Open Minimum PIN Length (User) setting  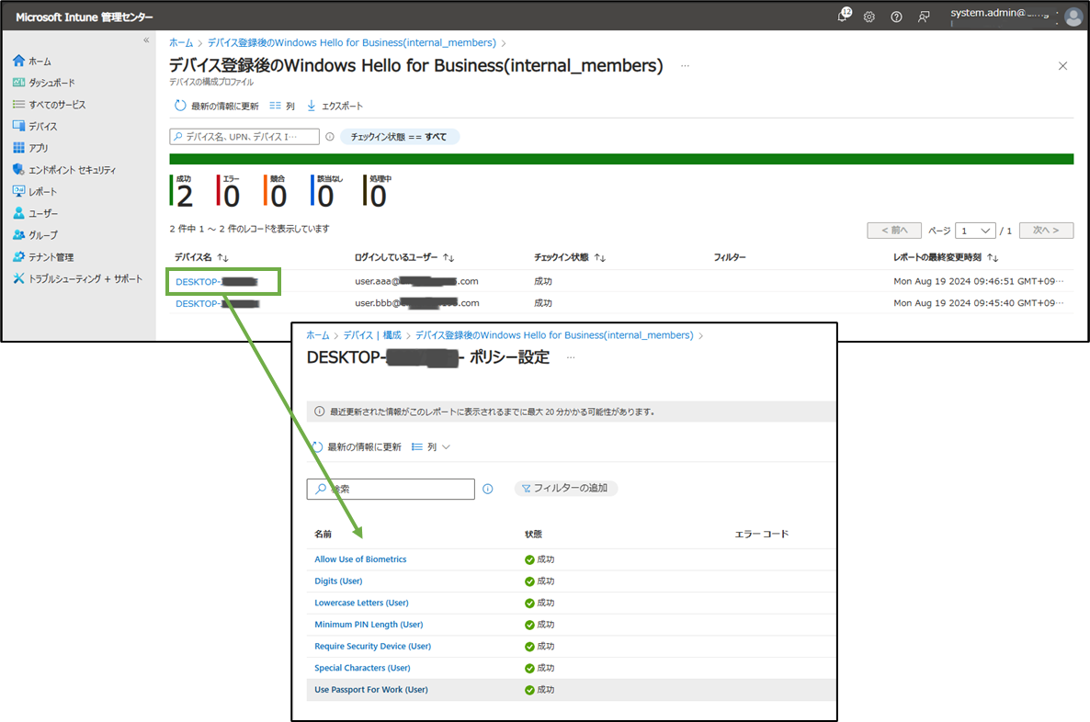click(369, 624)
